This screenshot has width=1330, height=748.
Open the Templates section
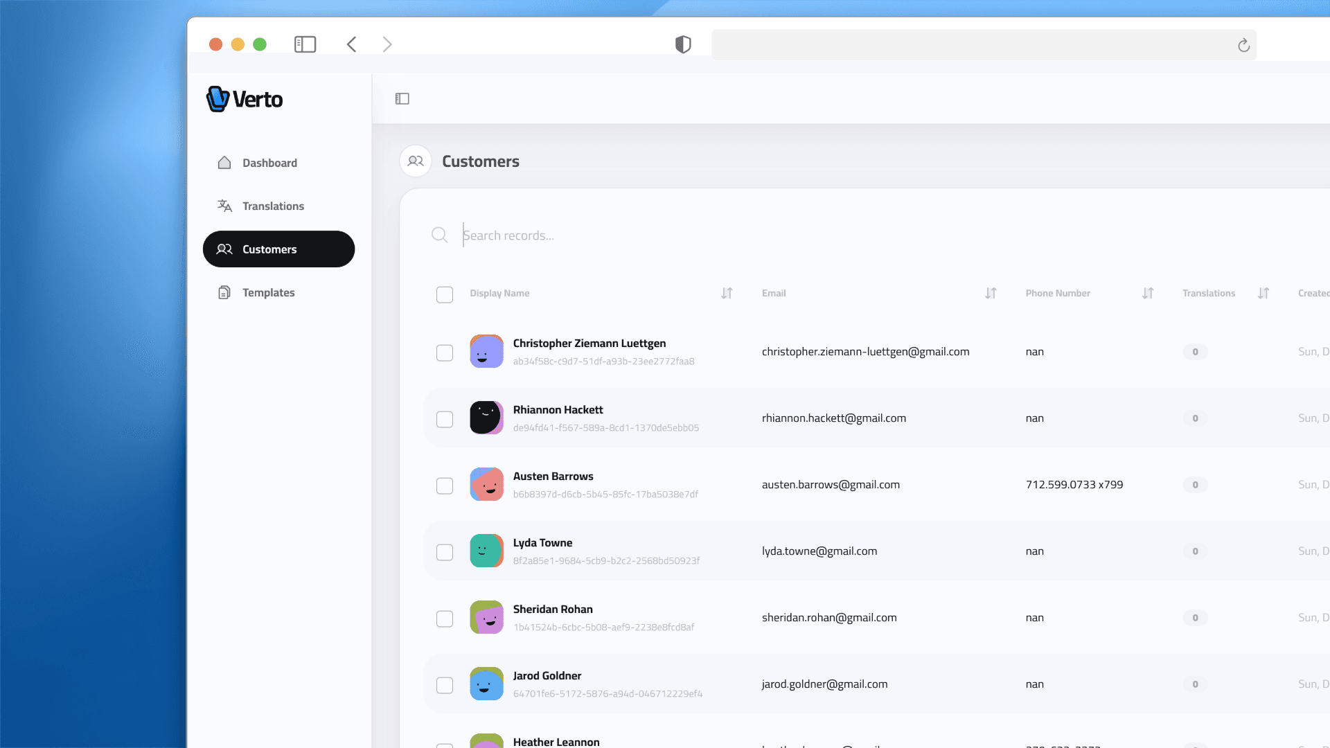[268, 292]
